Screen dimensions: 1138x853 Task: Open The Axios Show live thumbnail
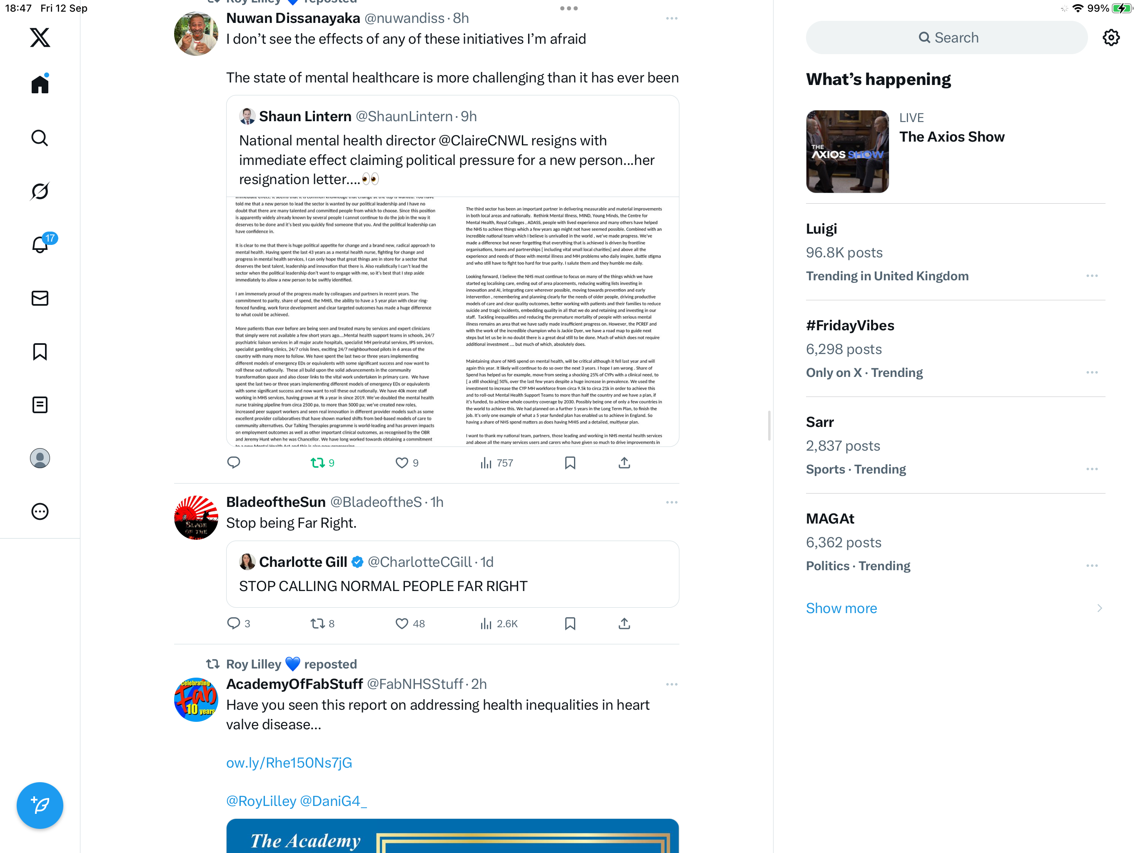coord(847,151)
